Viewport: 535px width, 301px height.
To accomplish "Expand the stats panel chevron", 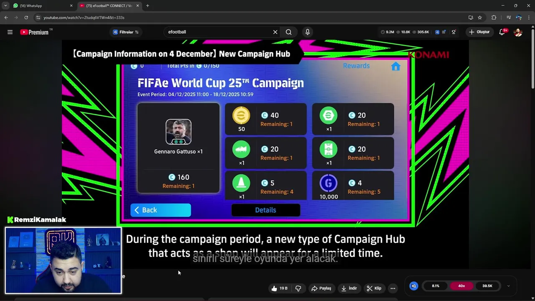I will [x=508, y=286].
